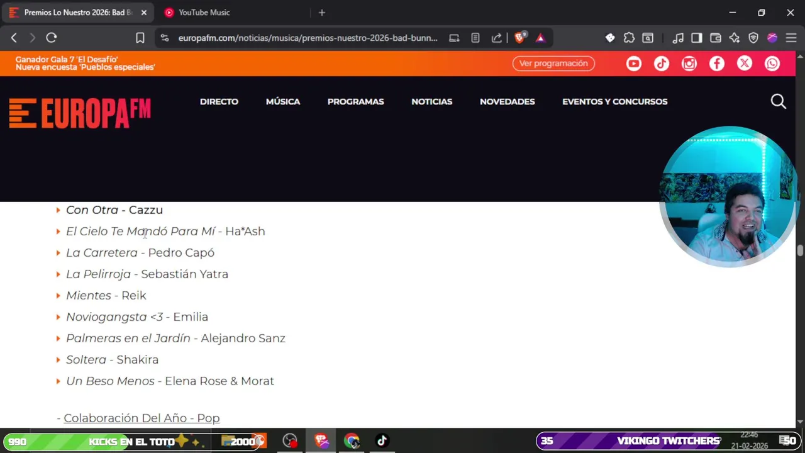
Task: Select 'Un Beso Menos' entry
Action: point(170,381)
